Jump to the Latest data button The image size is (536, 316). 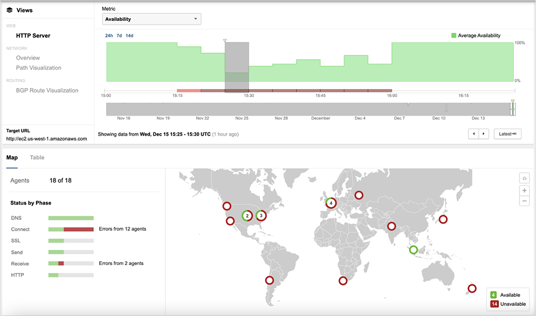tap(507, 134)
